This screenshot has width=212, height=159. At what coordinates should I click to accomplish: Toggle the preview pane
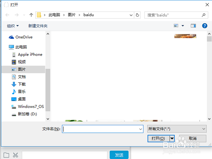coord(193,26)
